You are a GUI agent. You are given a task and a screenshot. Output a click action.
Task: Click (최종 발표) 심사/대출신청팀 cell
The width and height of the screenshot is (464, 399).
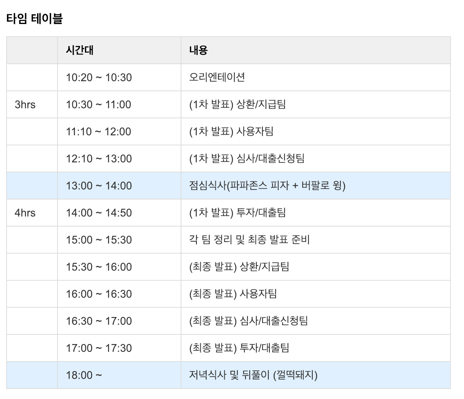coord(315,321)
